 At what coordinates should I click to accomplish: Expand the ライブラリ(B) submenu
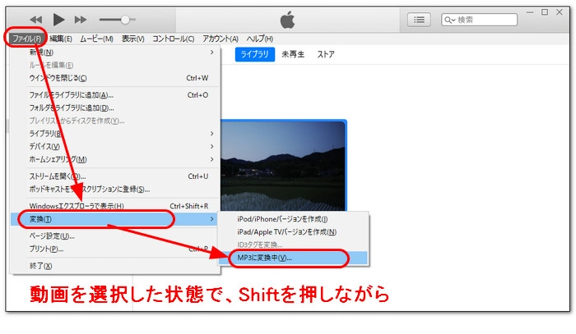coord(116,133)
